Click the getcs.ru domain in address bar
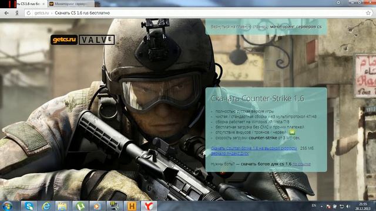376x211 pixels. tap(42, 13)
